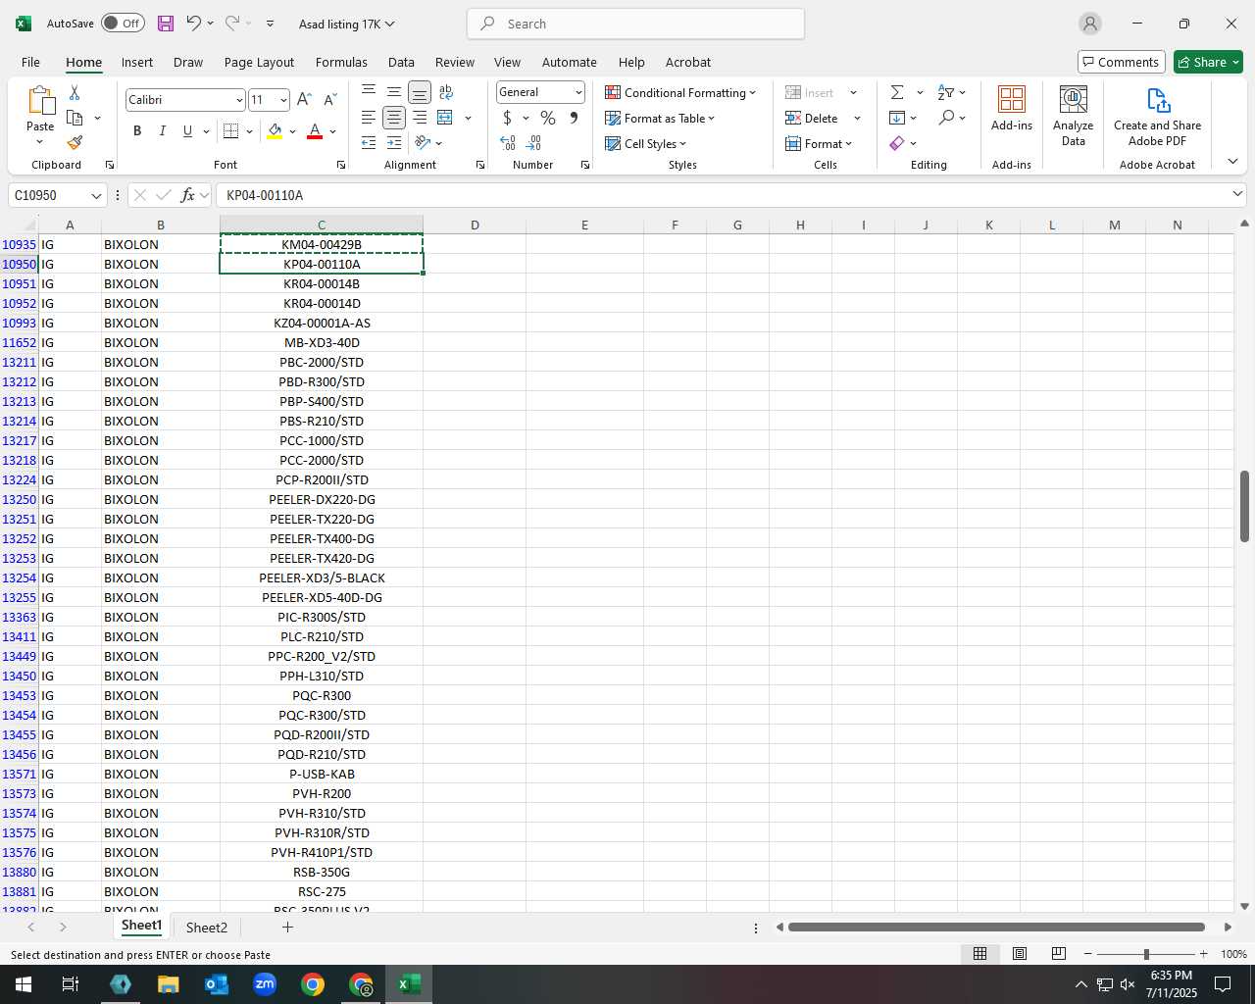Open the font name Calibri dropdown
The image size is (1255, 1004).
click(x=239, y=100)
